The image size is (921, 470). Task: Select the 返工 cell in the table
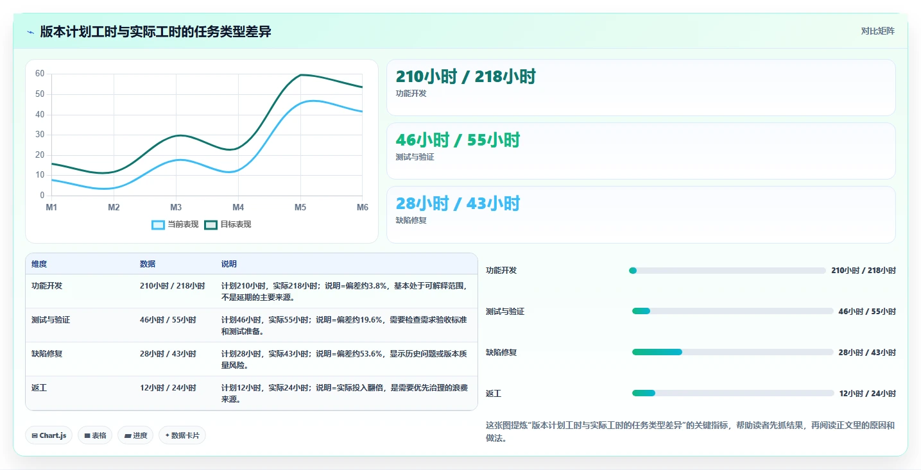coord(80,393)
